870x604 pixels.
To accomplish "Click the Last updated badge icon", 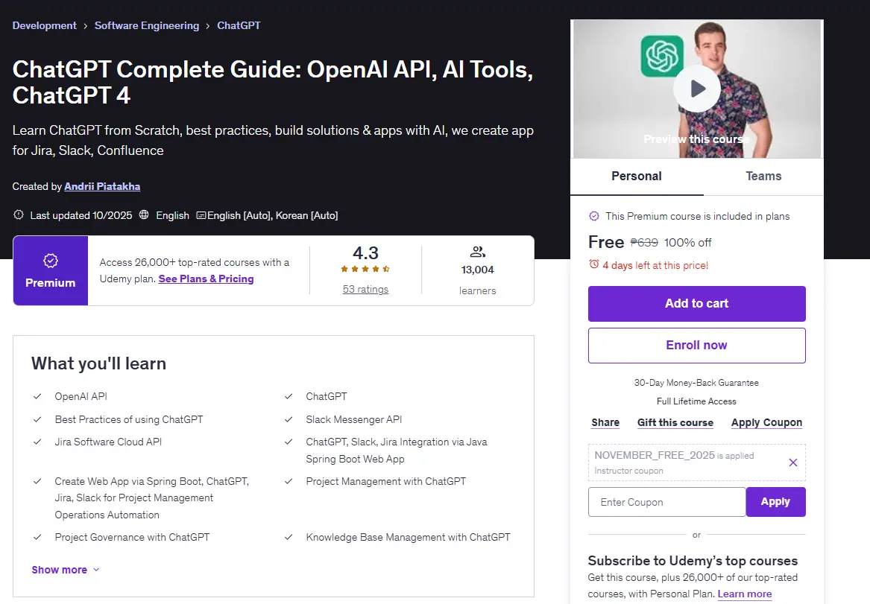I will [19, 214].
